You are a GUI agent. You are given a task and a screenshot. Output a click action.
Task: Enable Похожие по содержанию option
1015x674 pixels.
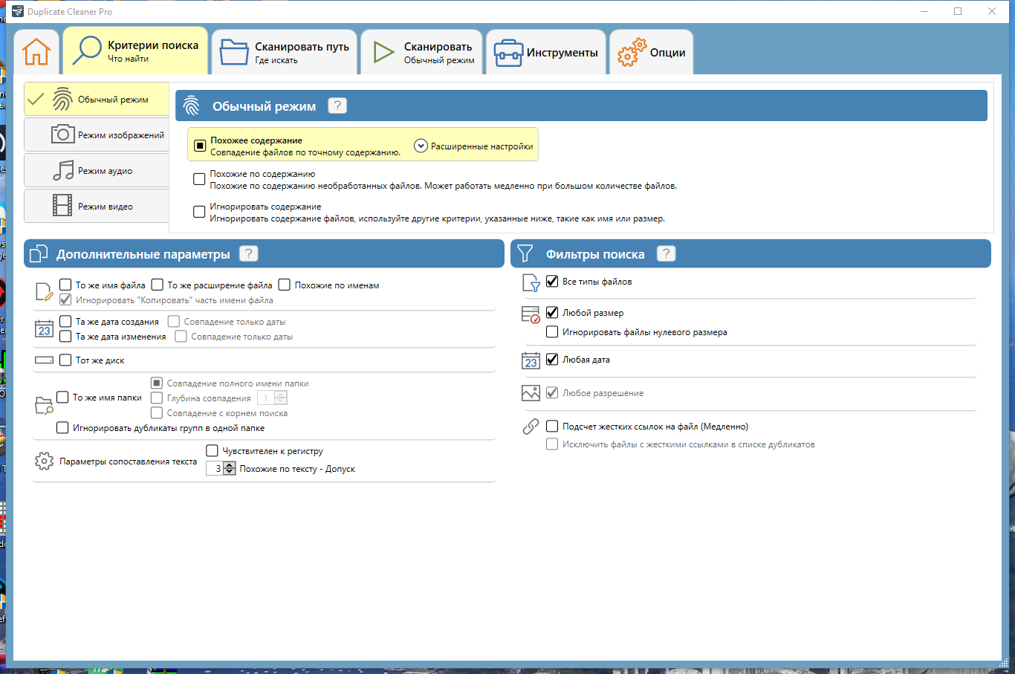click(x=199, y=179)
